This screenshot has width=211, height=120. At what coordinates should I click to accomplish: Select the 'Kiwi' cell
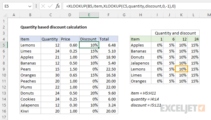(x=30, y=111)
